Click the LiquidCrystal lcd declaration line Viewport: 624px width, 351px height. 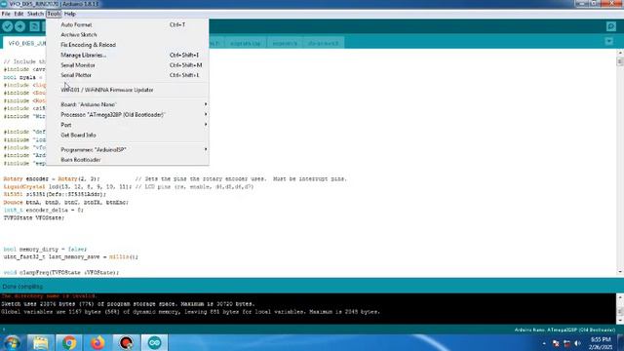(129, 186)
